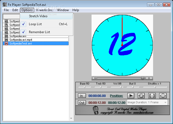Click media icon beside Softpedia.avi.mp4

click(x=6, y=40)
